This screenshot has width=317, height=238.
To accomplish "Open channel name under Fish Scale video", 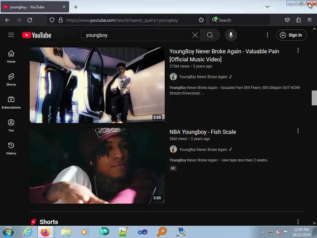I will 203,150.
